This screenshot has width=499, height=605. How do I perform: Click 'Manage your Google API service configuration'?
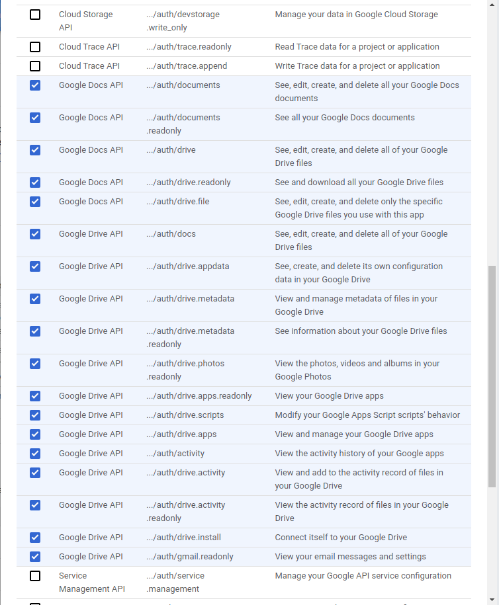point(363,576)
